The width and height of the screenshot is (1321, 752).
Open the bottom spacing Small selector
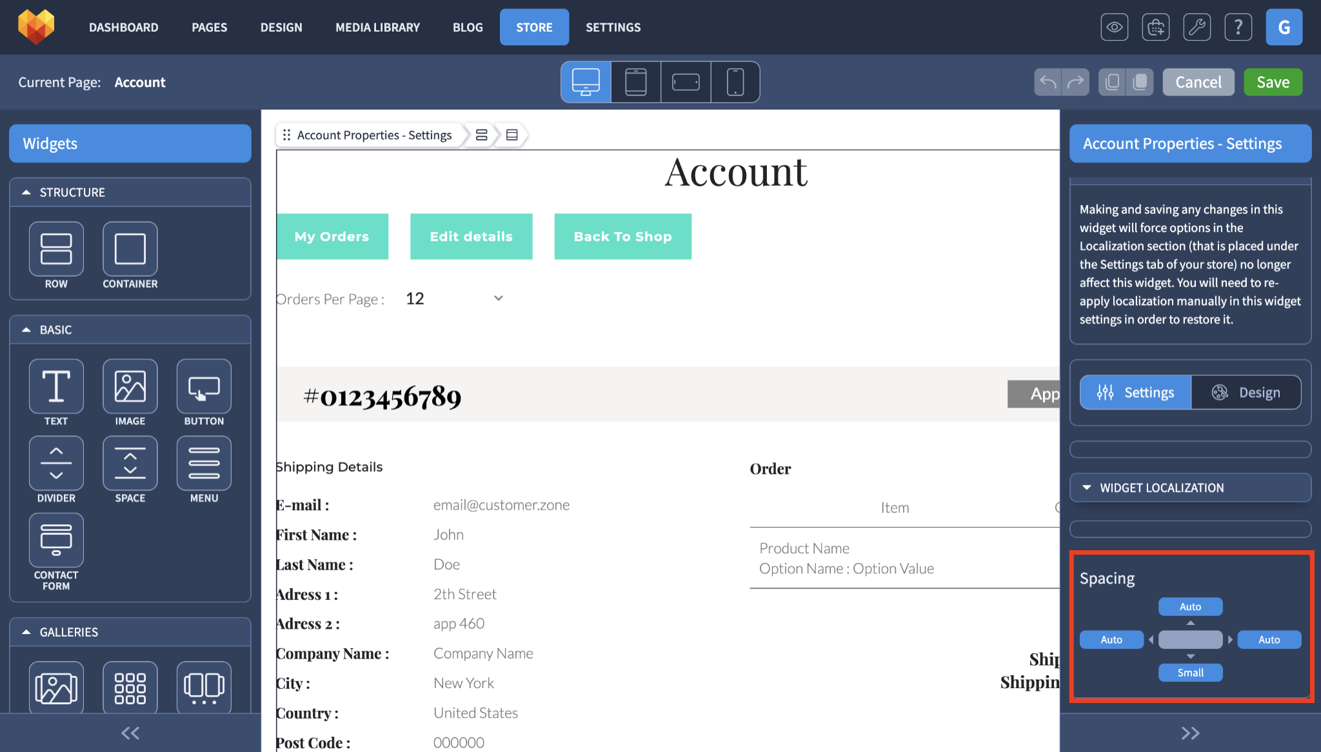[1190, 673]
